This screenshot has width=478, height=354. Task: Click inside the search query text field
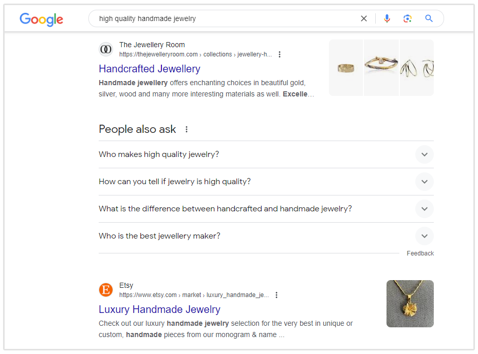pos(226,18)
